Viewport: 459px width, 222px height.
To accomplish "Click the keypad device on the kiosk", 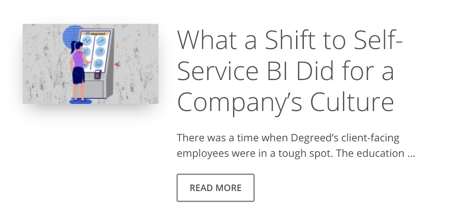I will 98,74.
